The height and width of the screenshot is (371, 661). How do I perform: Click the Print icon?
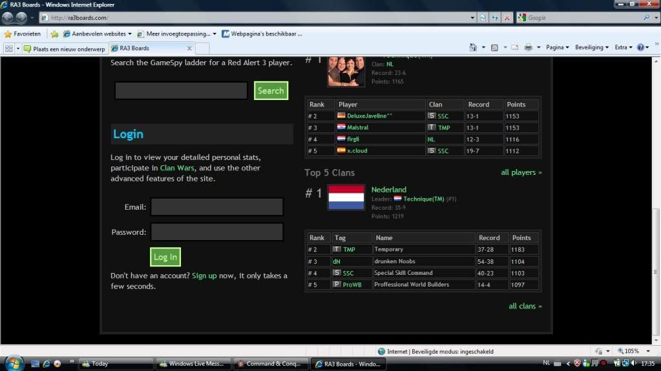click(x=528, y=48)
